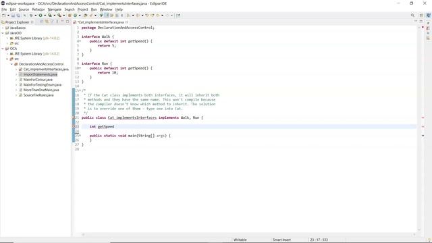Click the Writable status bar entry
This screenshot has height=243, width=432.
tap(240, 240)
